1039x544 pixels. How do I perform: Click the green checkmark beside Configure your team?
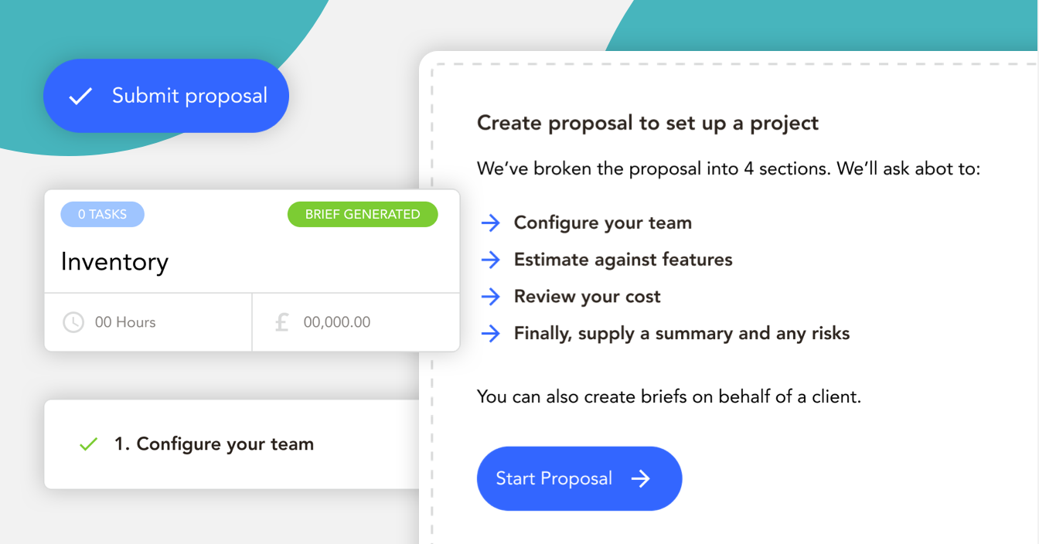[x=89, y=444]
